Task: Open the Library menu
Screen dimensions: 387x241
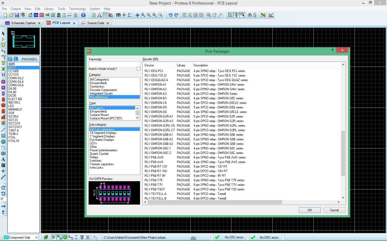Action: pyautogui.click(x=49, y=9)
